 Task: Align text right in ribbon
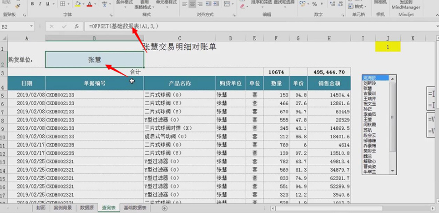pos(200,4)
